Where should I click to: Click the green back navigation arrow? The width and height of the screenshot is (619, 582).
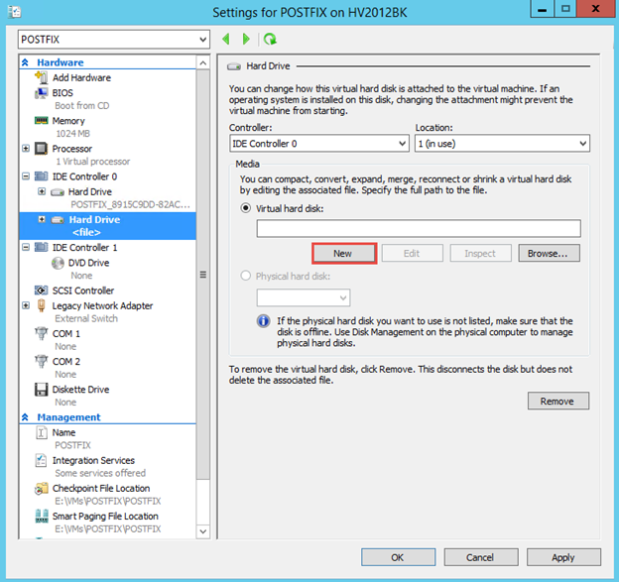(x=226, y=39)
